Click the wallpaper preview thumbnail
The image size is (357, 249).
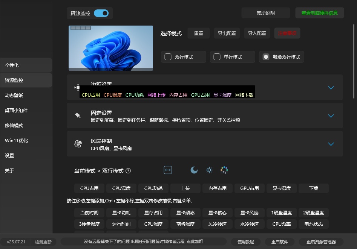[x=111, y=48]
